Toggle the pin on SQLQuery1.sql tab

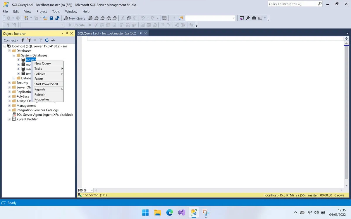[x=141, y=33]
